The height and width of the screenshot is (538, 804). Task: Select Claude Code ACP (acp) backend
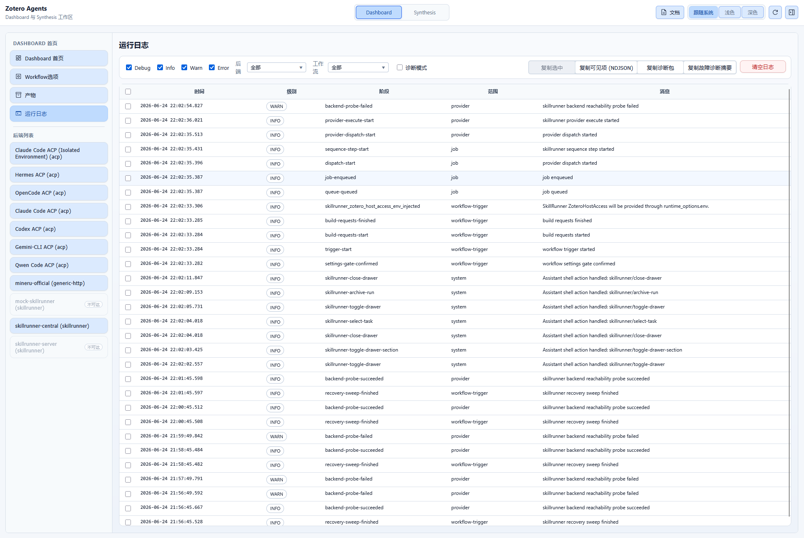[x=59, y=211]
